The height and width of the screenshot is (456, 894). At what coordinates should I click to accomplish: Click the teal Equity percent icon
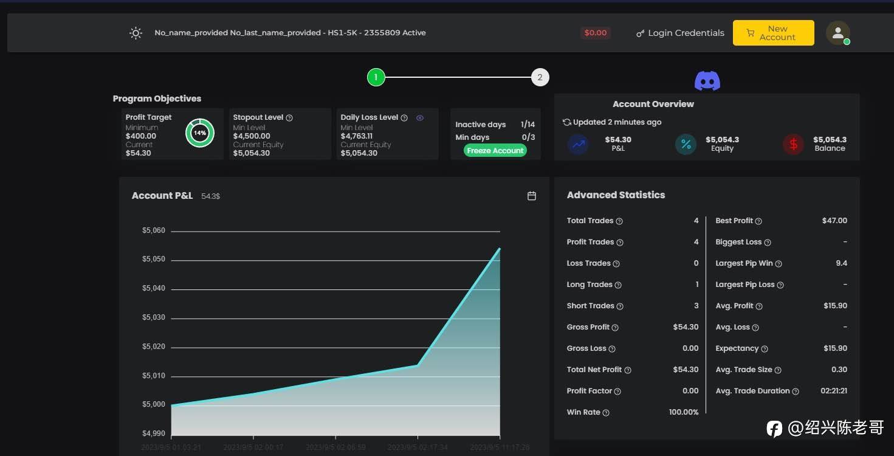point(686,144)
